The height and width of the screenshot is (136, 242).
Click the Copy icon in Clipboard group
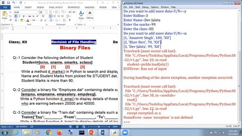10,16
